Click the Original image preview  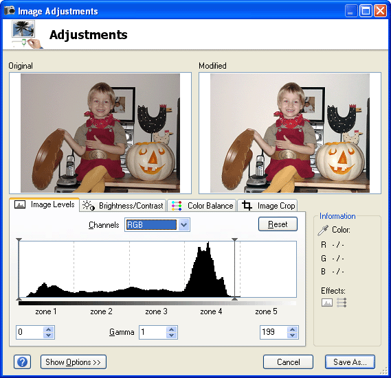(100, 133)
